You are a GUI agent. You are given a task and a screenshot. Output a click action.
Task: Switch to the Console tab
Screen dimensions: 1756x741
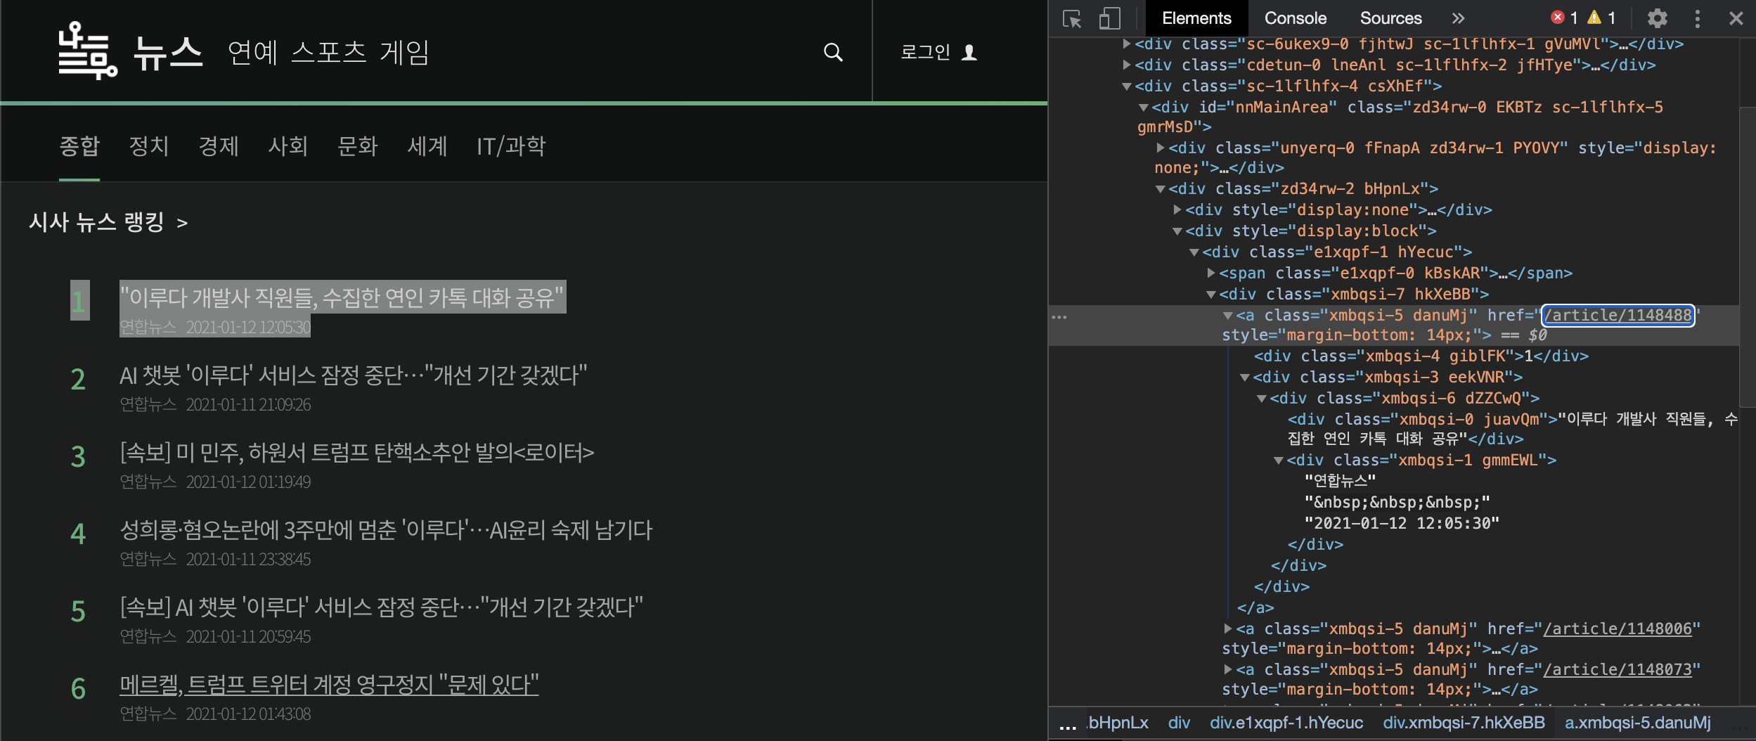click(1295, 18)
